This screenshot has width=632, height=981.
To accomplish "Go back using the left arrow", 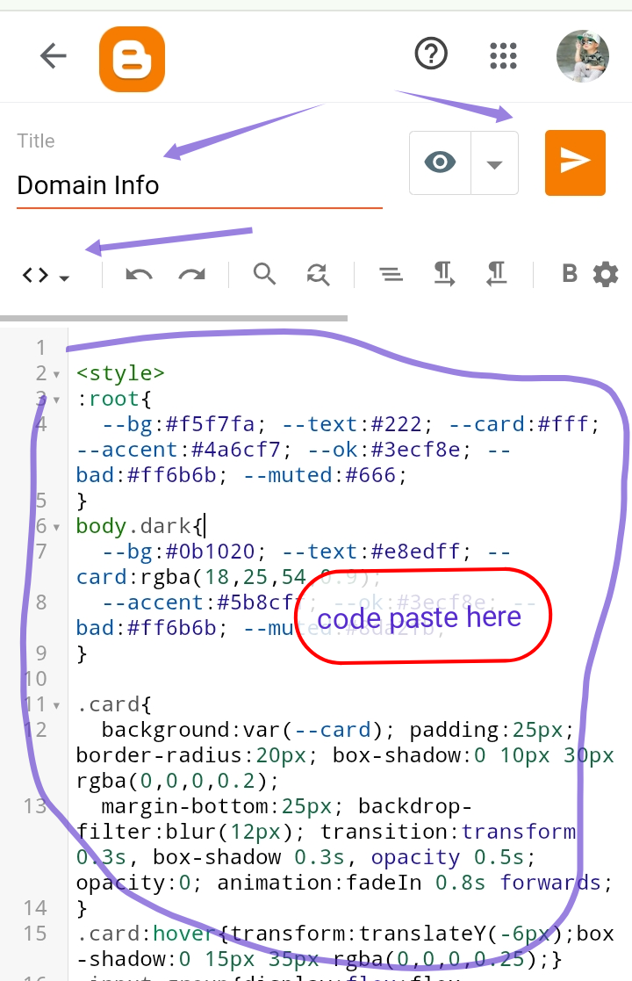I will point(54,56).
